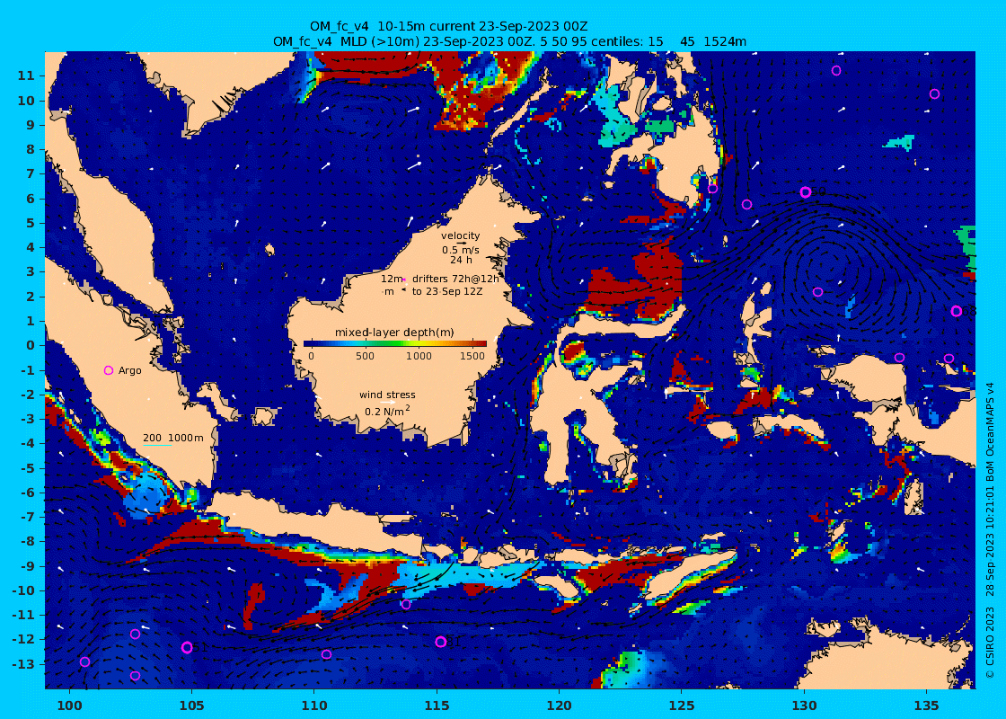Click longitude axis label '125'
Viewport: 1006px width, 719px height.
[682, 706]
